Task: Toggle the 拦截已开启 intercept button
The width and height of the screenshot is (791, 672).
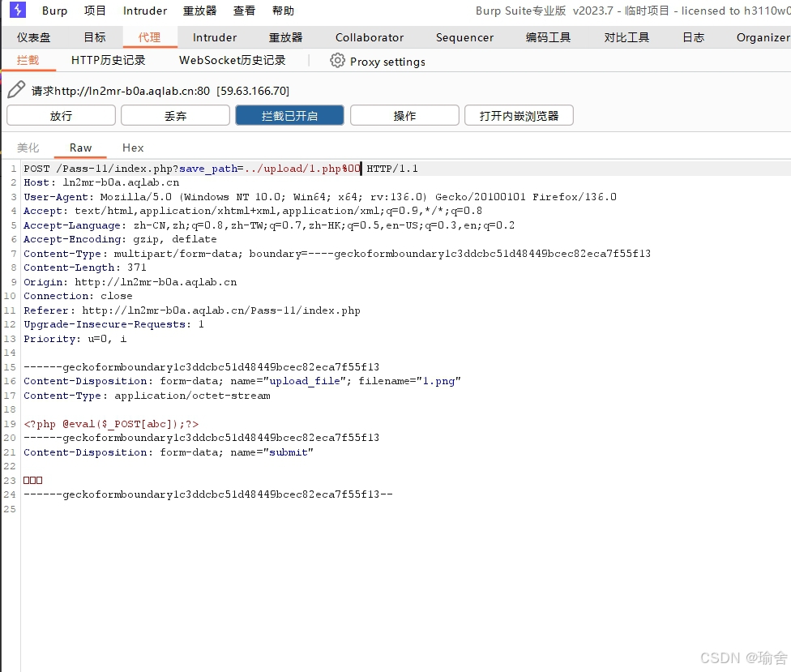Action: coord(289,116)
